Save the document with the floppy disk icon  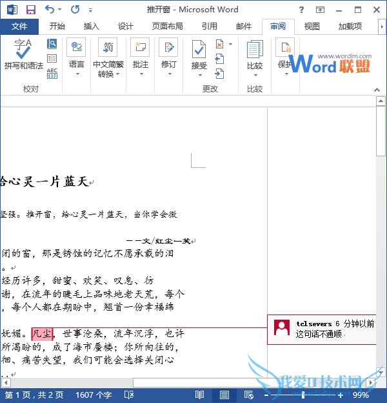(x=31, y=10)
